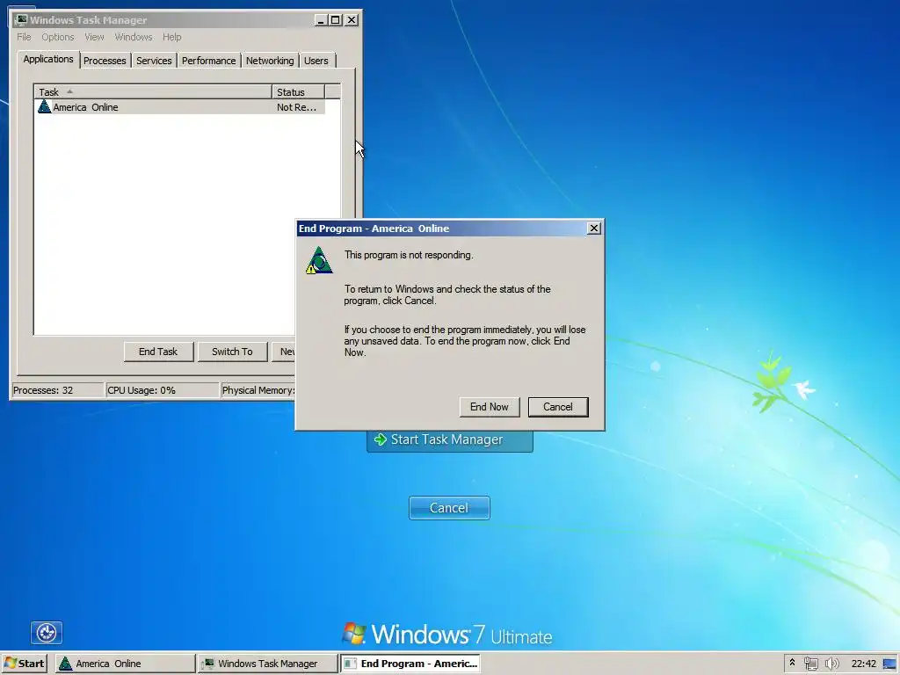Screen dimensions: 900x675
Task: Click End Now to terminate America Online
Action: (x=490, y=406)
